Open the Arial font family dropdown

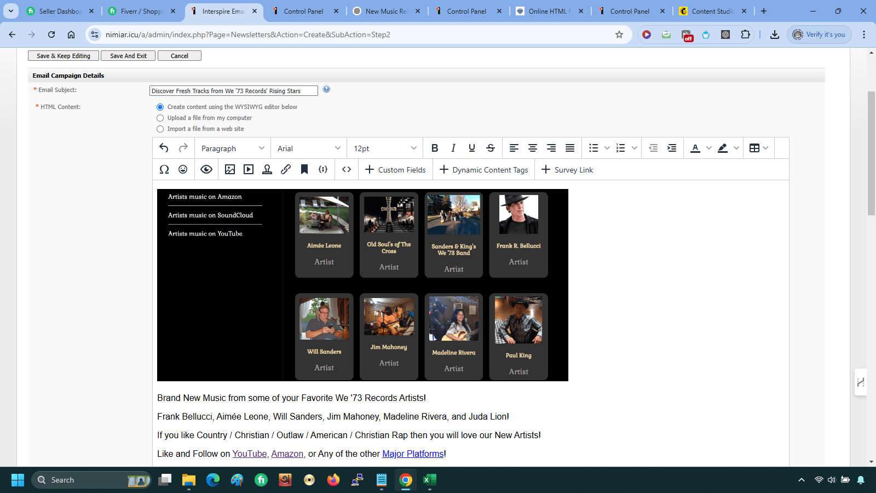tap(309, 148)
